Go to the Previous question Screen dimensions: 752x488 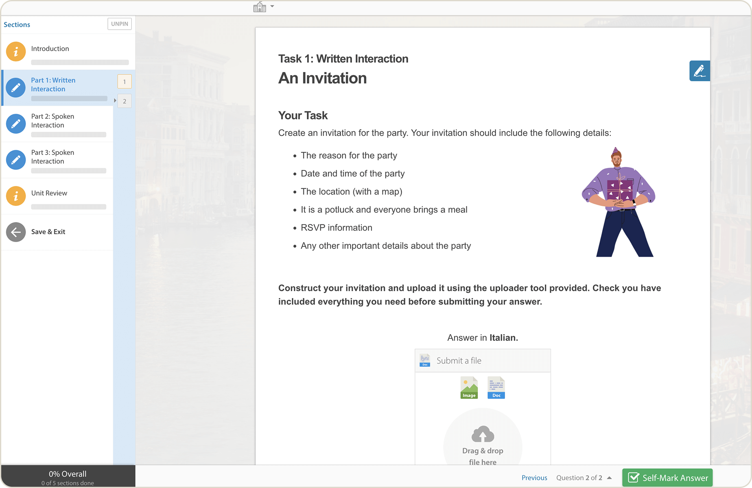(x=534, y=478)
